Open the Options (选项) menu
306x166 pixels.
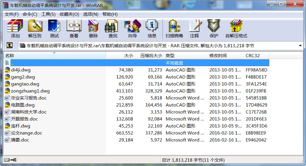click(x=91, y=14)
